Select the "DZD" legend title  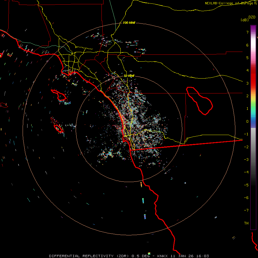click(252, 17)
